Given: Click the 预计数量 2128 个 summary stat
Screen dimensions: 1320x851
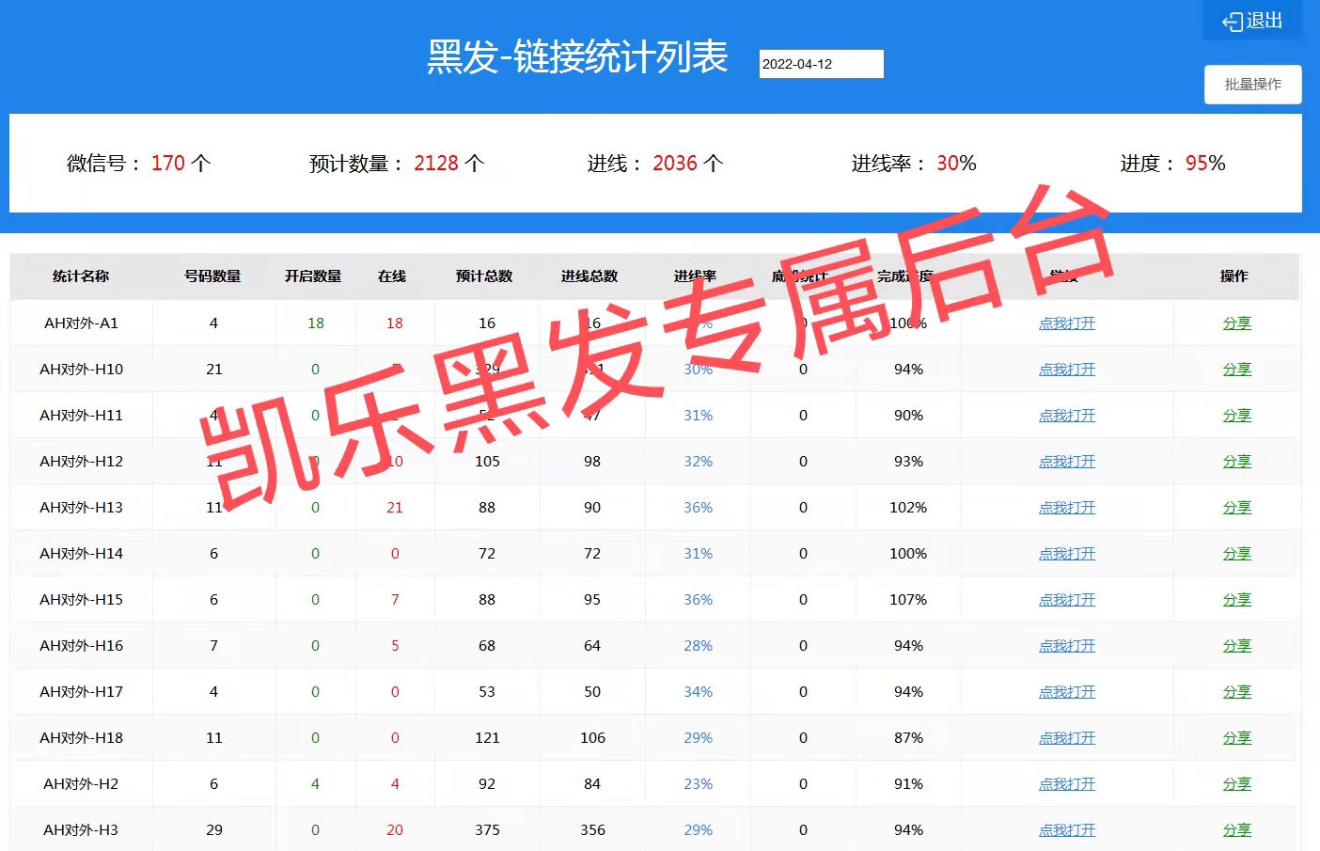Looking at the screenshot, I should (x=397, y=164).
